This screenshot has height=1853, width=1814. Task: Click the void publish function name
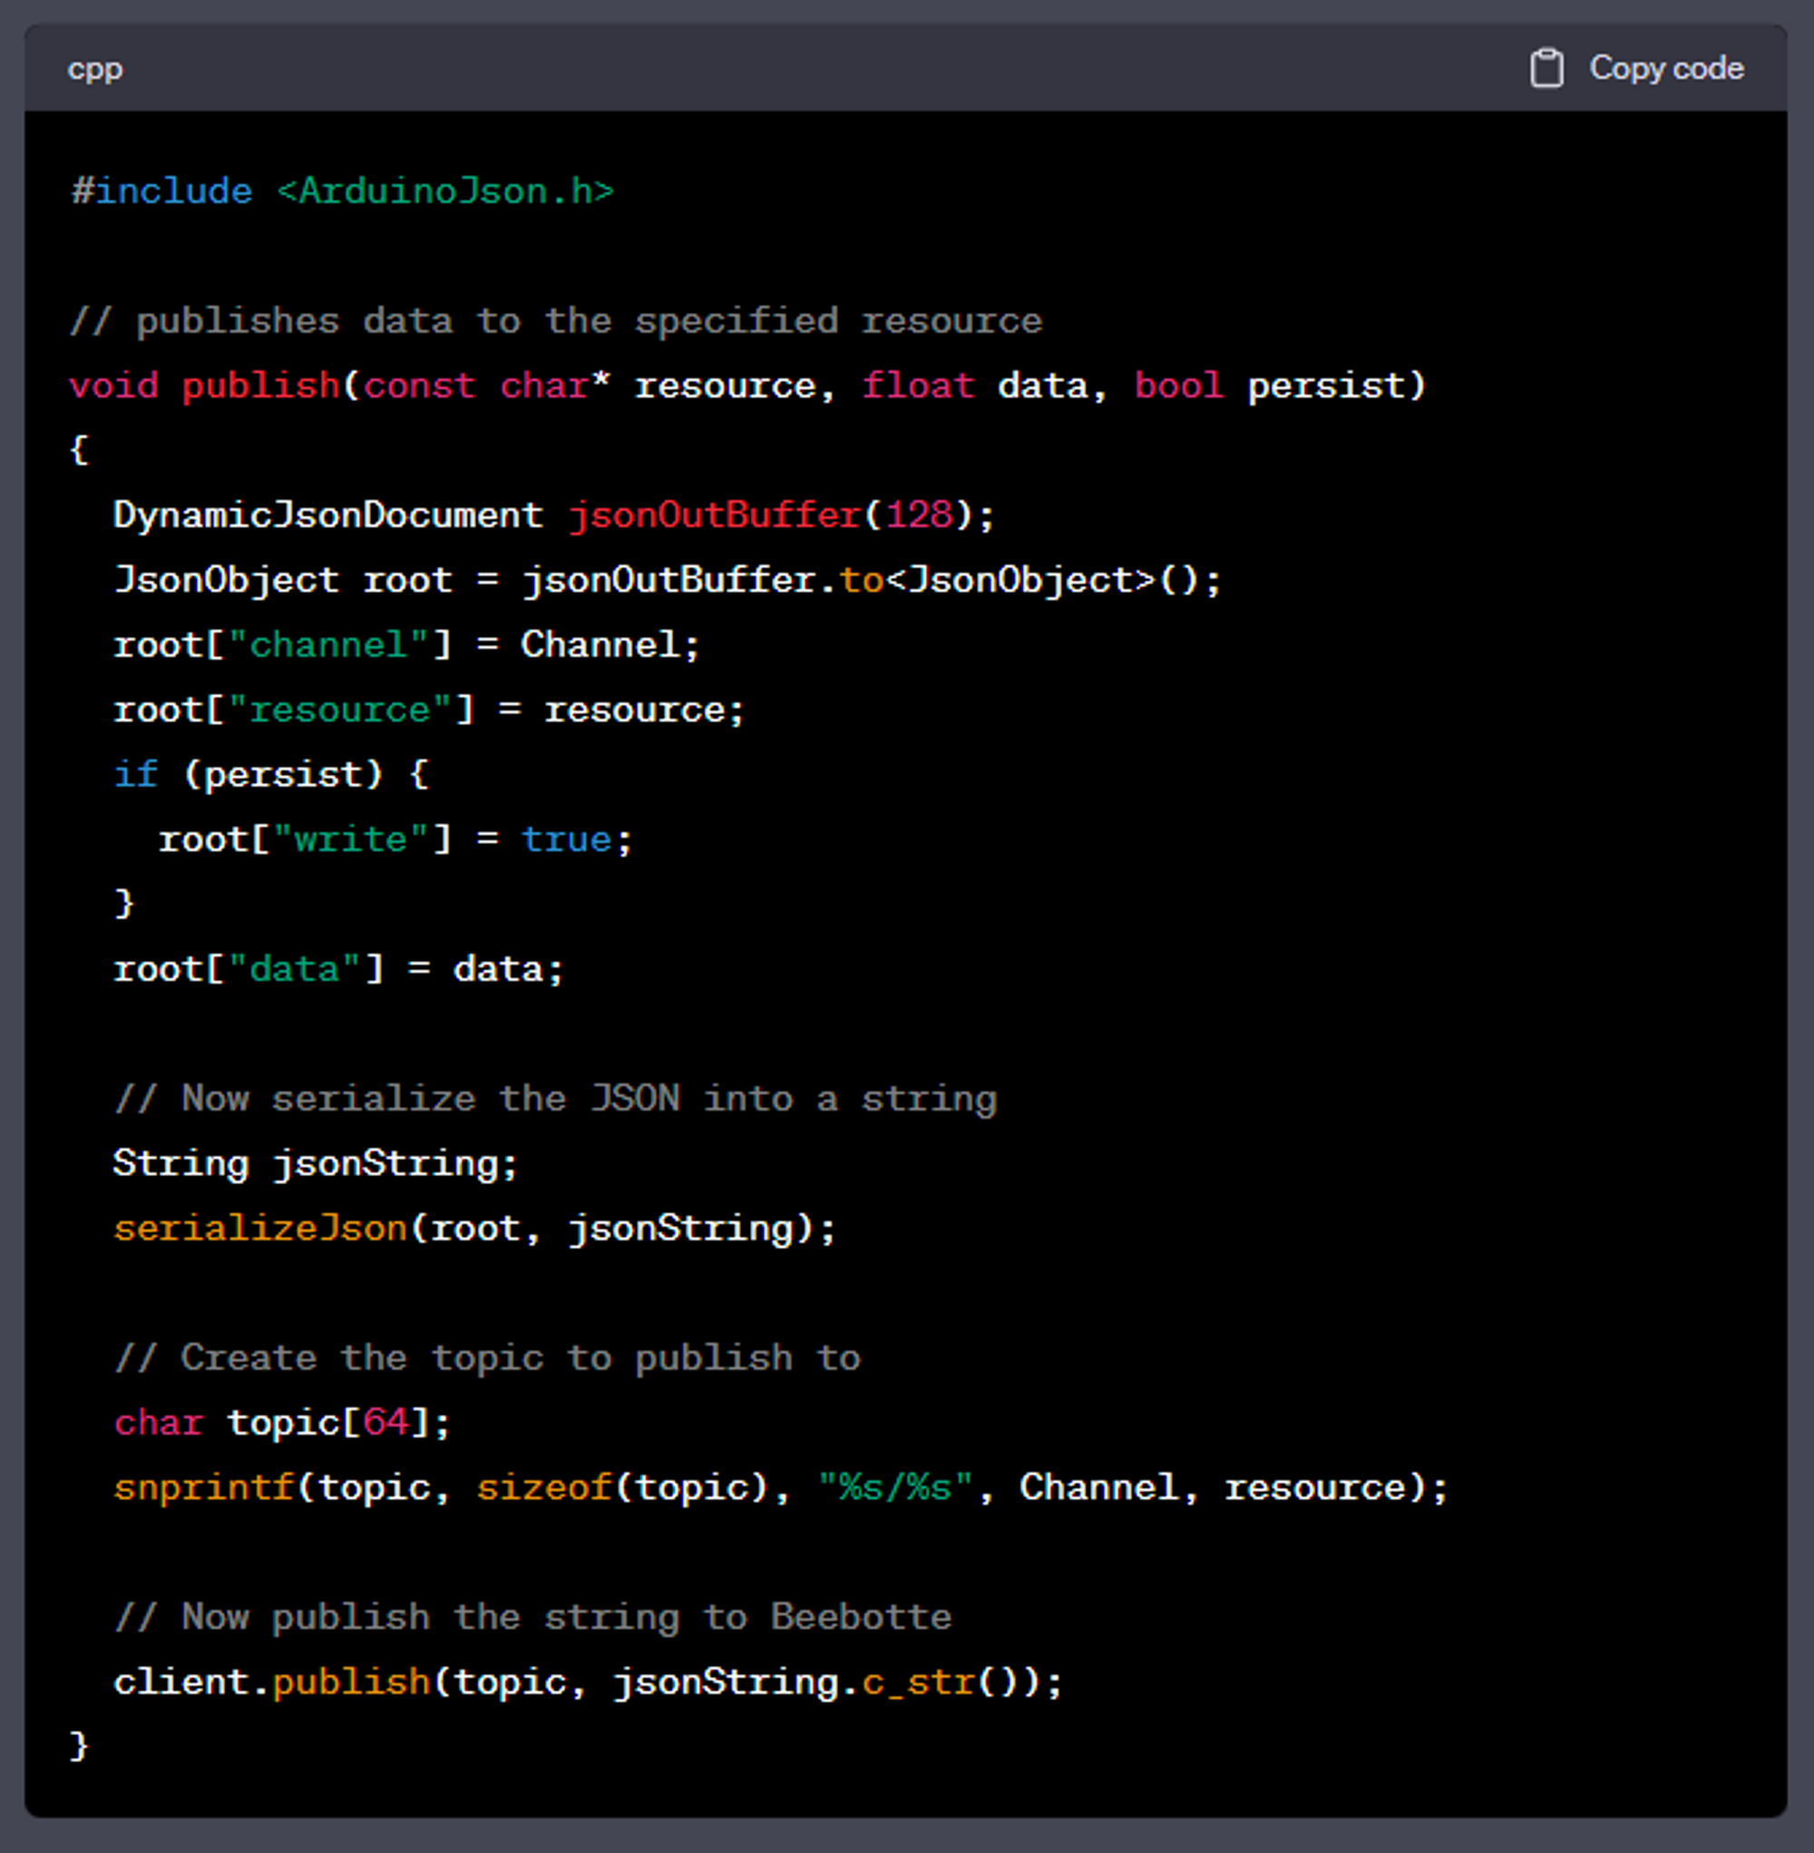[x=260, y=386]
